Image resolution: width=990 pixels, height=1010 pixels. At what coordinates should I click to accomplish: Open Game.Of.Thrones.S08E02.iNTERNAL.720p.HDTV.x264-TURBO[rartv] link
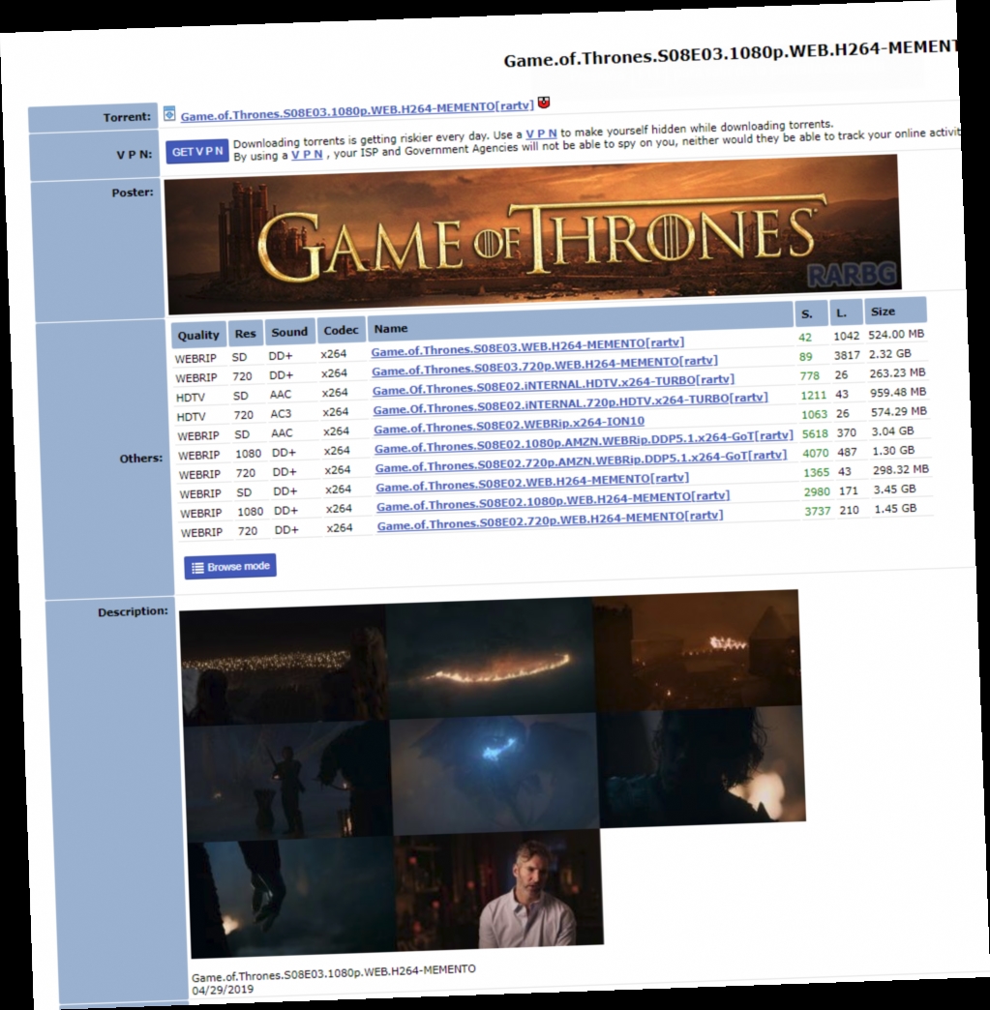point(570,403)
